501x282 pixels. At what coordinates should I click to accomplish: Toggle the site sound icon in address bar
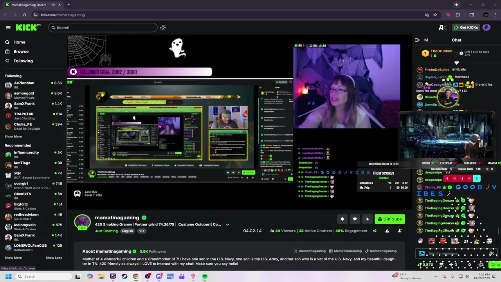coord(427,15)
